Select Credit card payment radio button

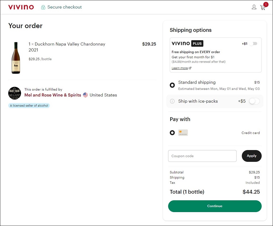tap(172, 133)
